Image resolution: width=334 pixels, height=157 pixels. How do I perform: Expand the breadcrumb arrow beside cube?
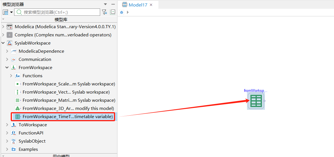click(128, 12)
